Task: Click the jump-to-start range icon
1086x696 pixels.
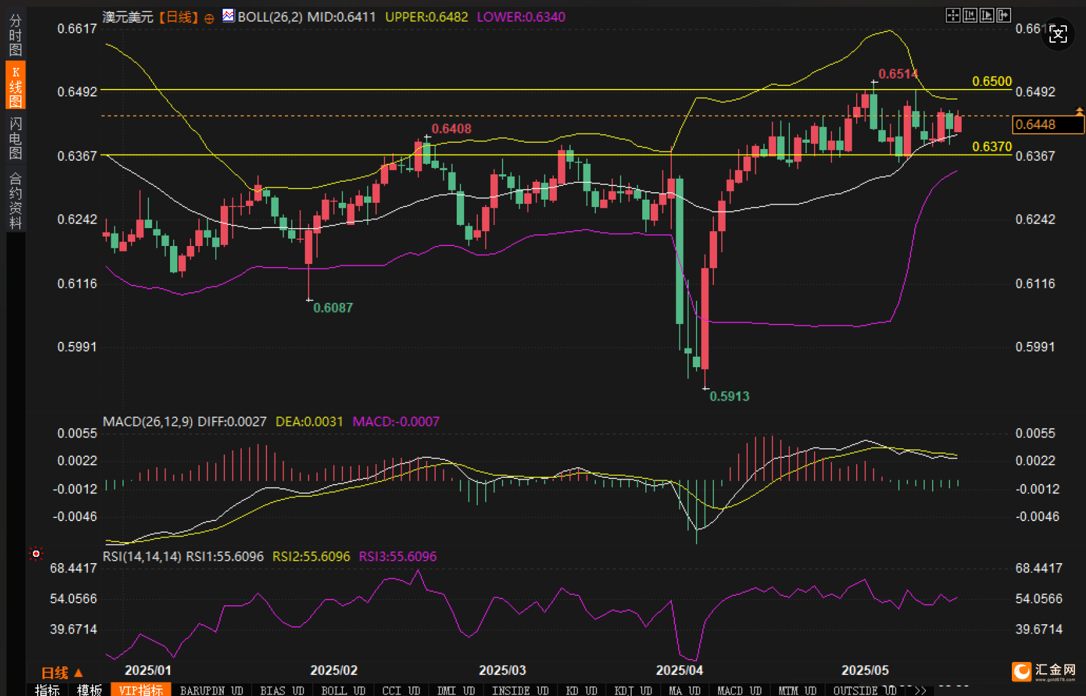Action: [970, 15]
